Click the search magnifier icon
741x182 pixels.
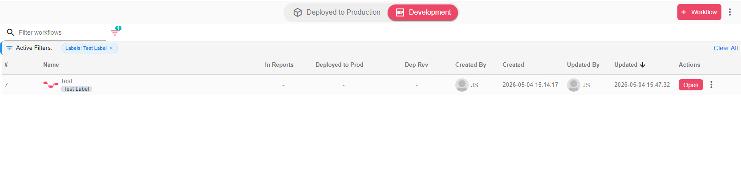(11, 32)
